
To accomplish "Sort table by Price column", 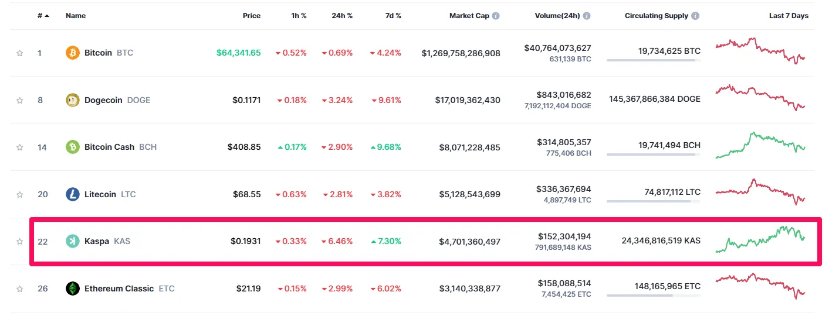I will (252, 16).
